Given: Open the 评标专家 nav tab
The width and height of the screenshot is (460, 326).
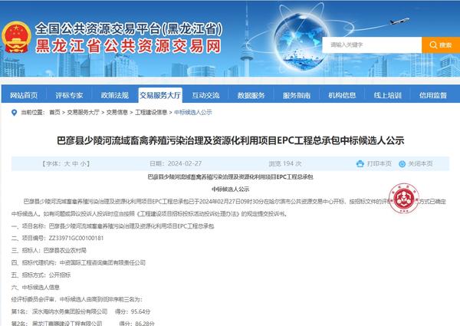Looking at the screenshot, I should (69, 95).
